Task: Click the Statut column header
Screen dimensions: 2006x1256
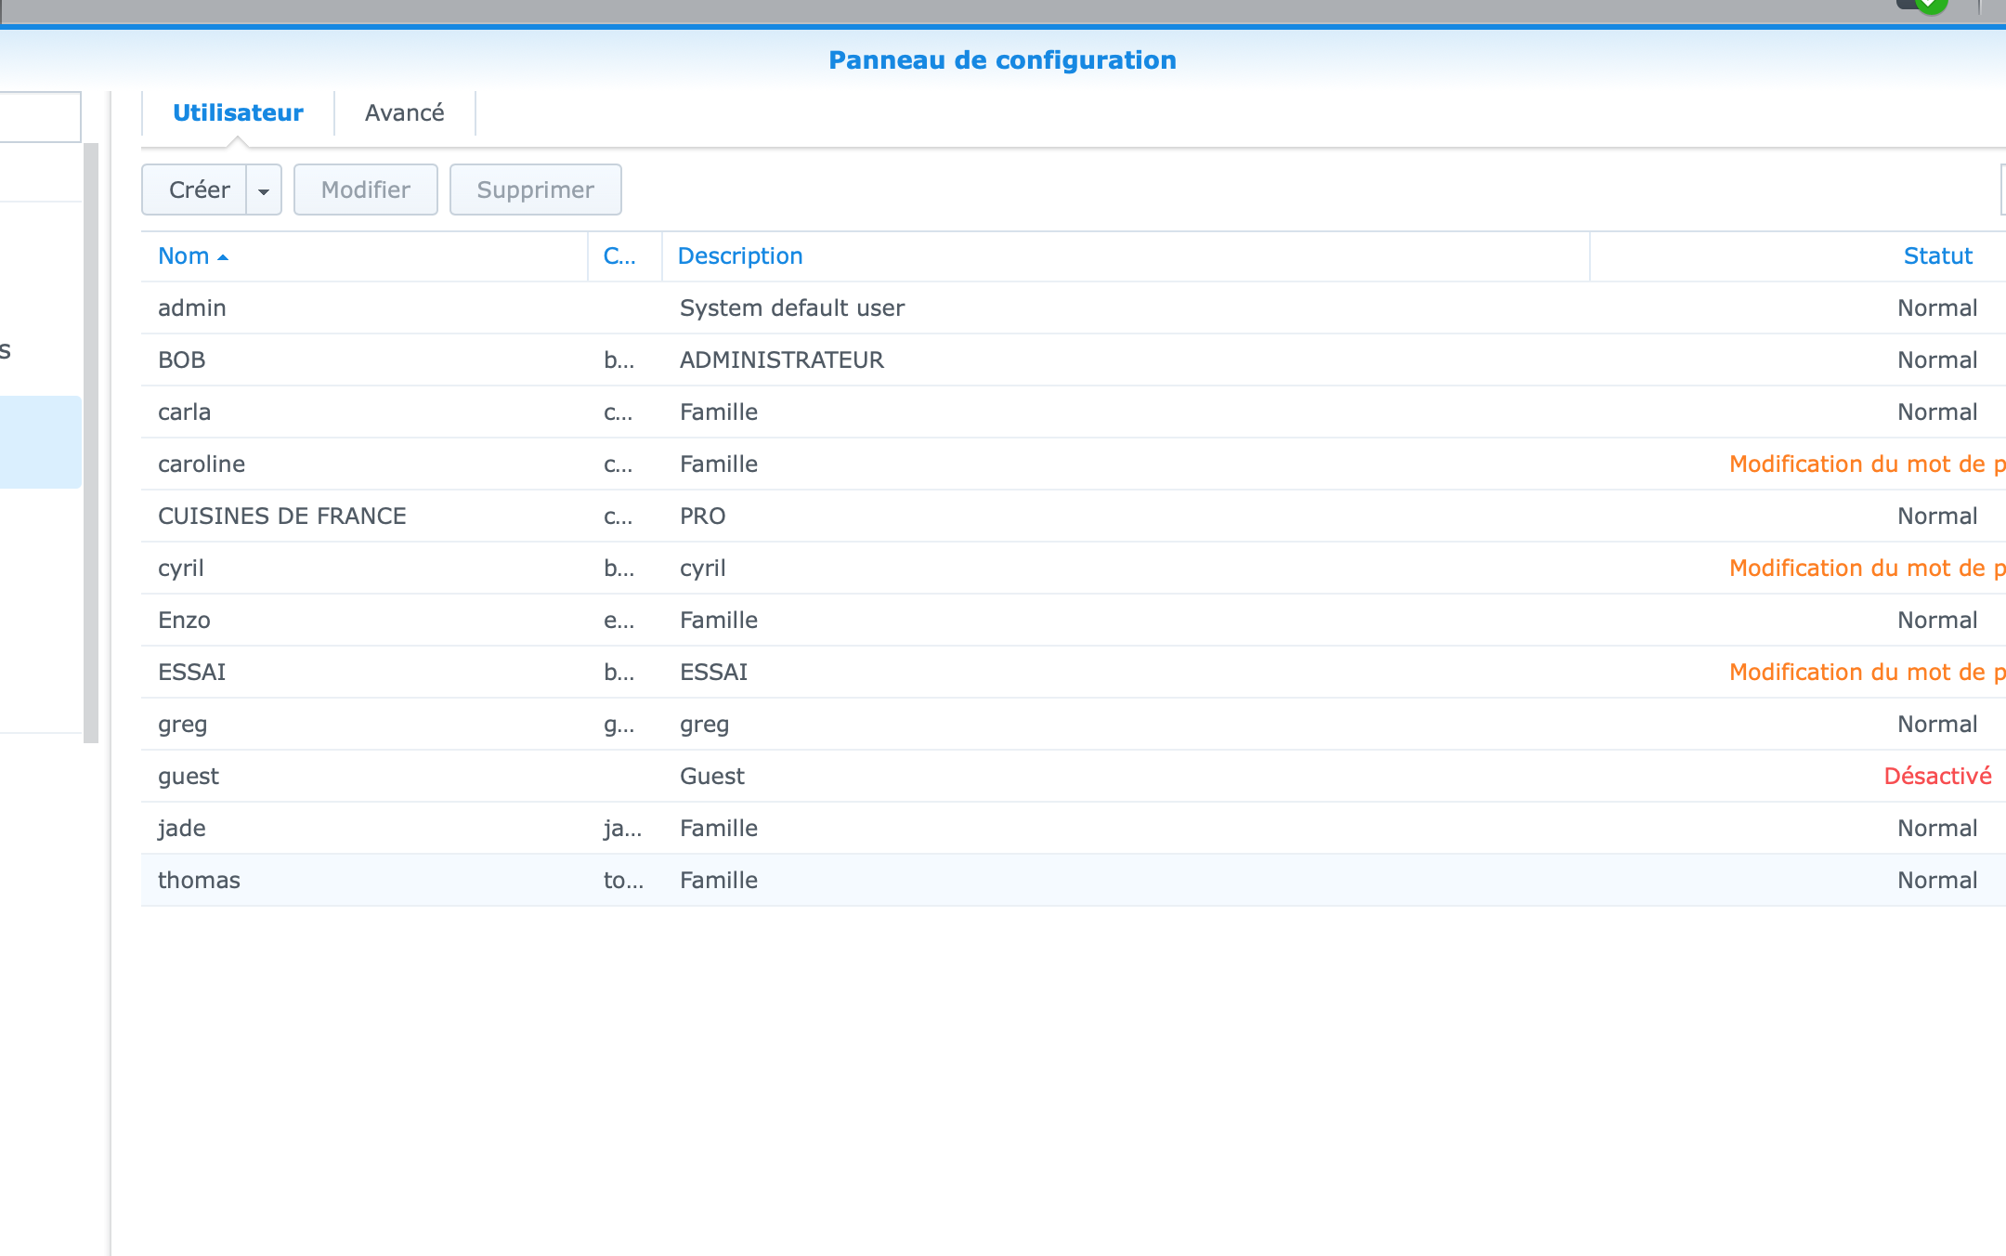Action: pos(1938,256)
